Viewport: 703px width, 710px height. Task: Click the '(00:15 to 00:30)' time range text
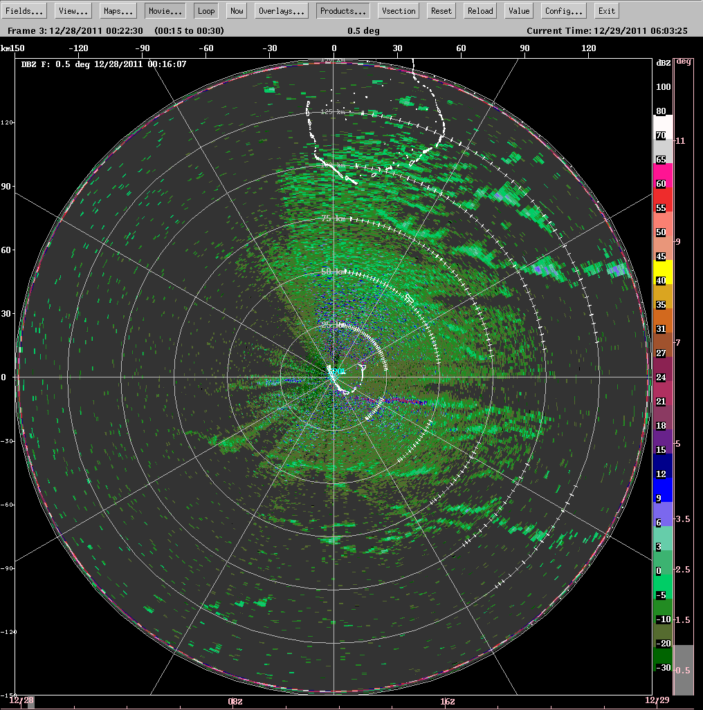click(189, 31)
